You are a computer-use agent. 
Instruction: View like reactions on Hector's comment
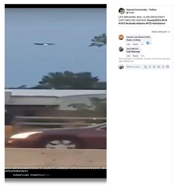pos(149,43)
